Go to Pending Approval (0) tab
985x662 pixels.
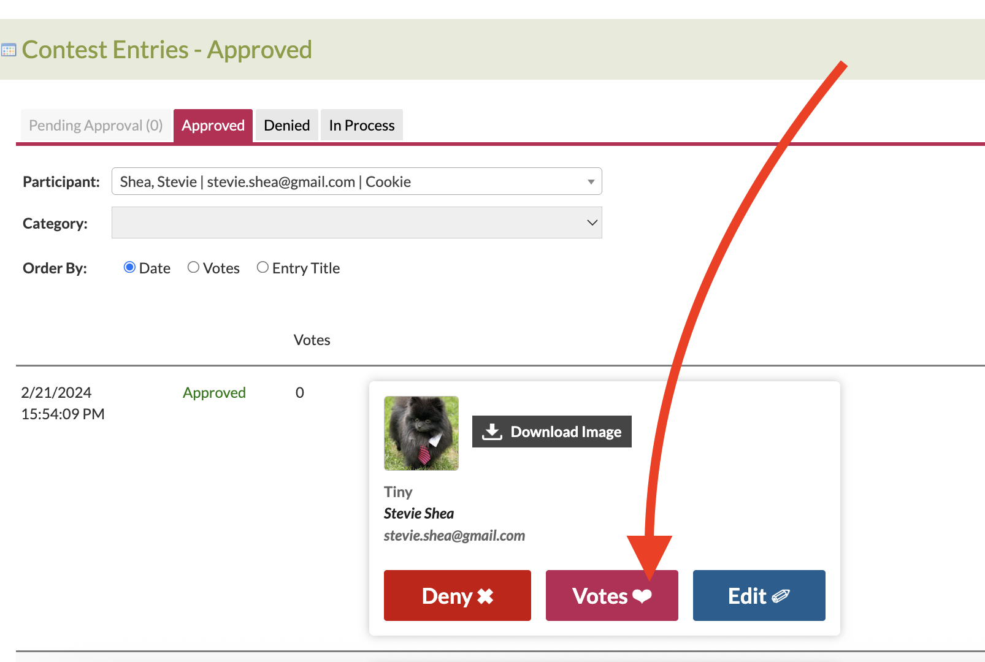pos(96,125)
